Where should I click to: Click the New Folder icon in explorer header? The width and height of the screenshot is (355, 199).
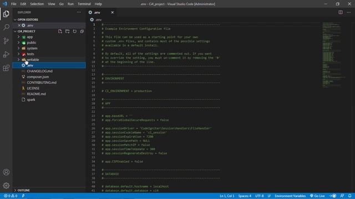[67, 31]
